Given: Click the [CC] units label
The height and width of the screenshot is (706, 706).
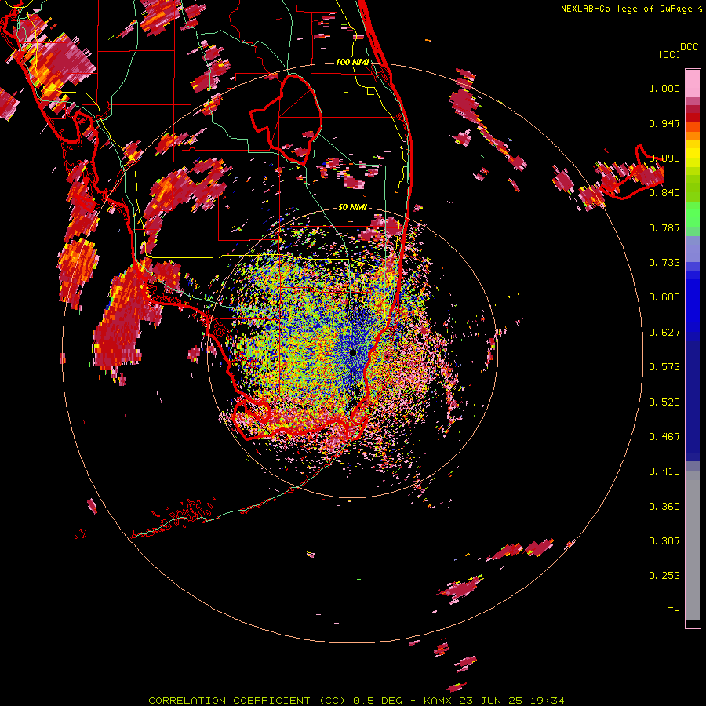Looking at the screenshot, I should [669, 54].
